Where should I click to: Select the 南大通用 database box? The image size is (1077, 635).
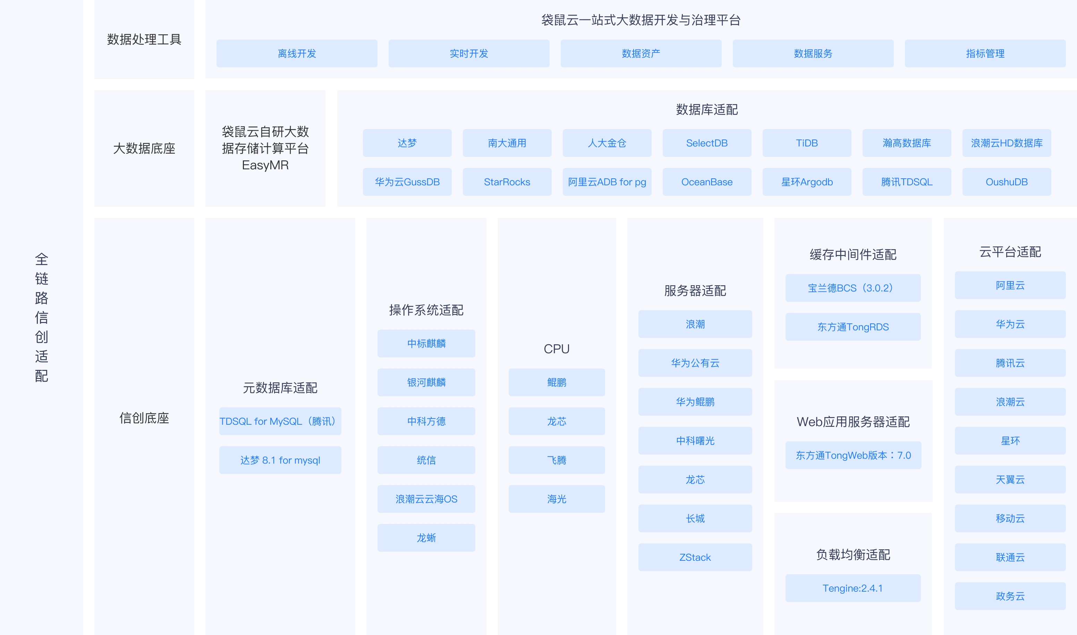click(507, 143)
